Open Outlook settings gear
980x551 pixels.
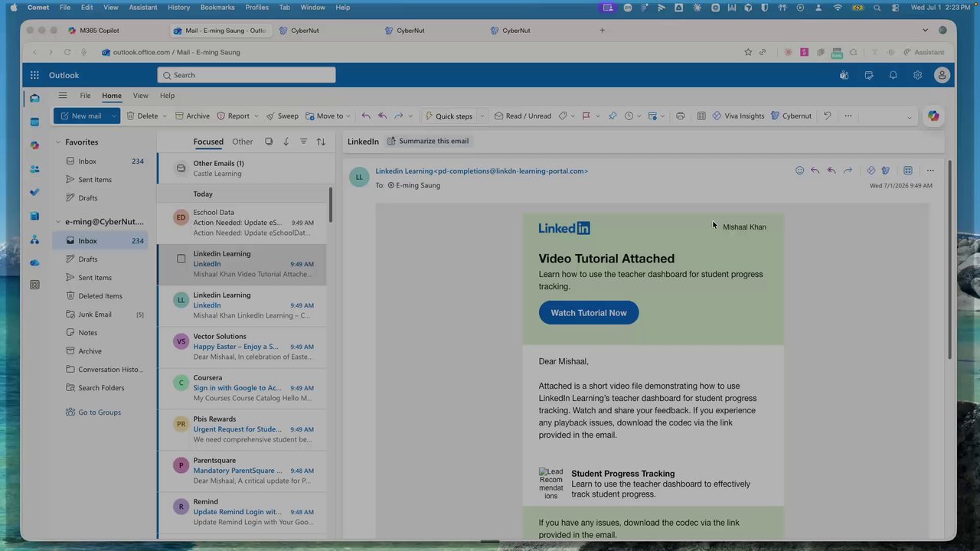pos(917,75)
